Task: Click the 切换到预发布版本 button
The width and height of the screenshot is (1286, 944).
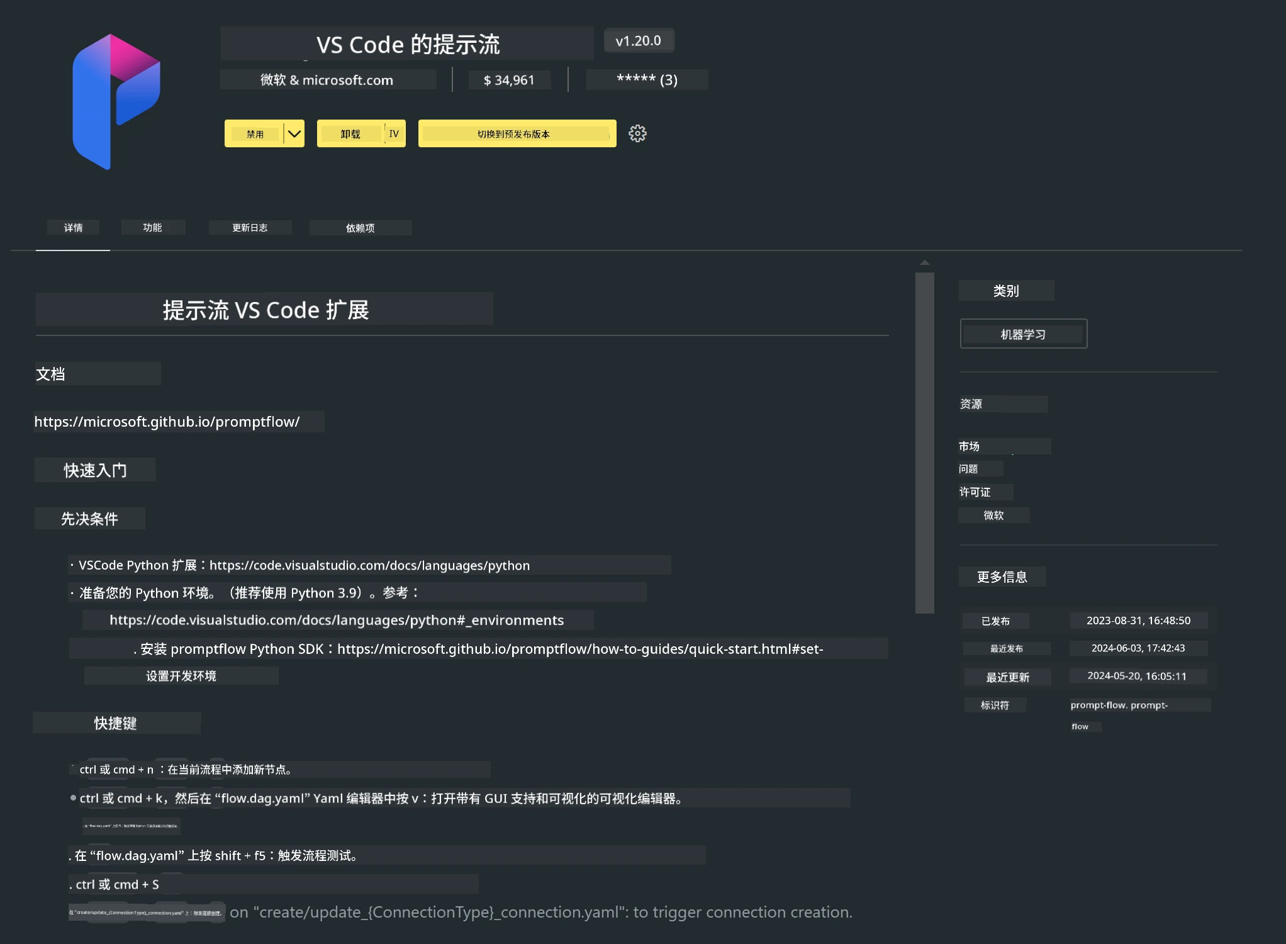Action: tap(517, 133)
